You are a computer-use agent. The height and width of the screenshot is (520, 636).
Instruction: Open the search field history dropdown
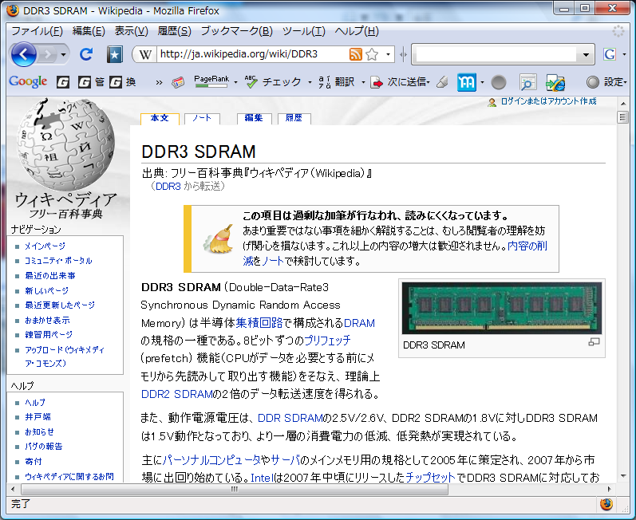(x=586, y=55)
